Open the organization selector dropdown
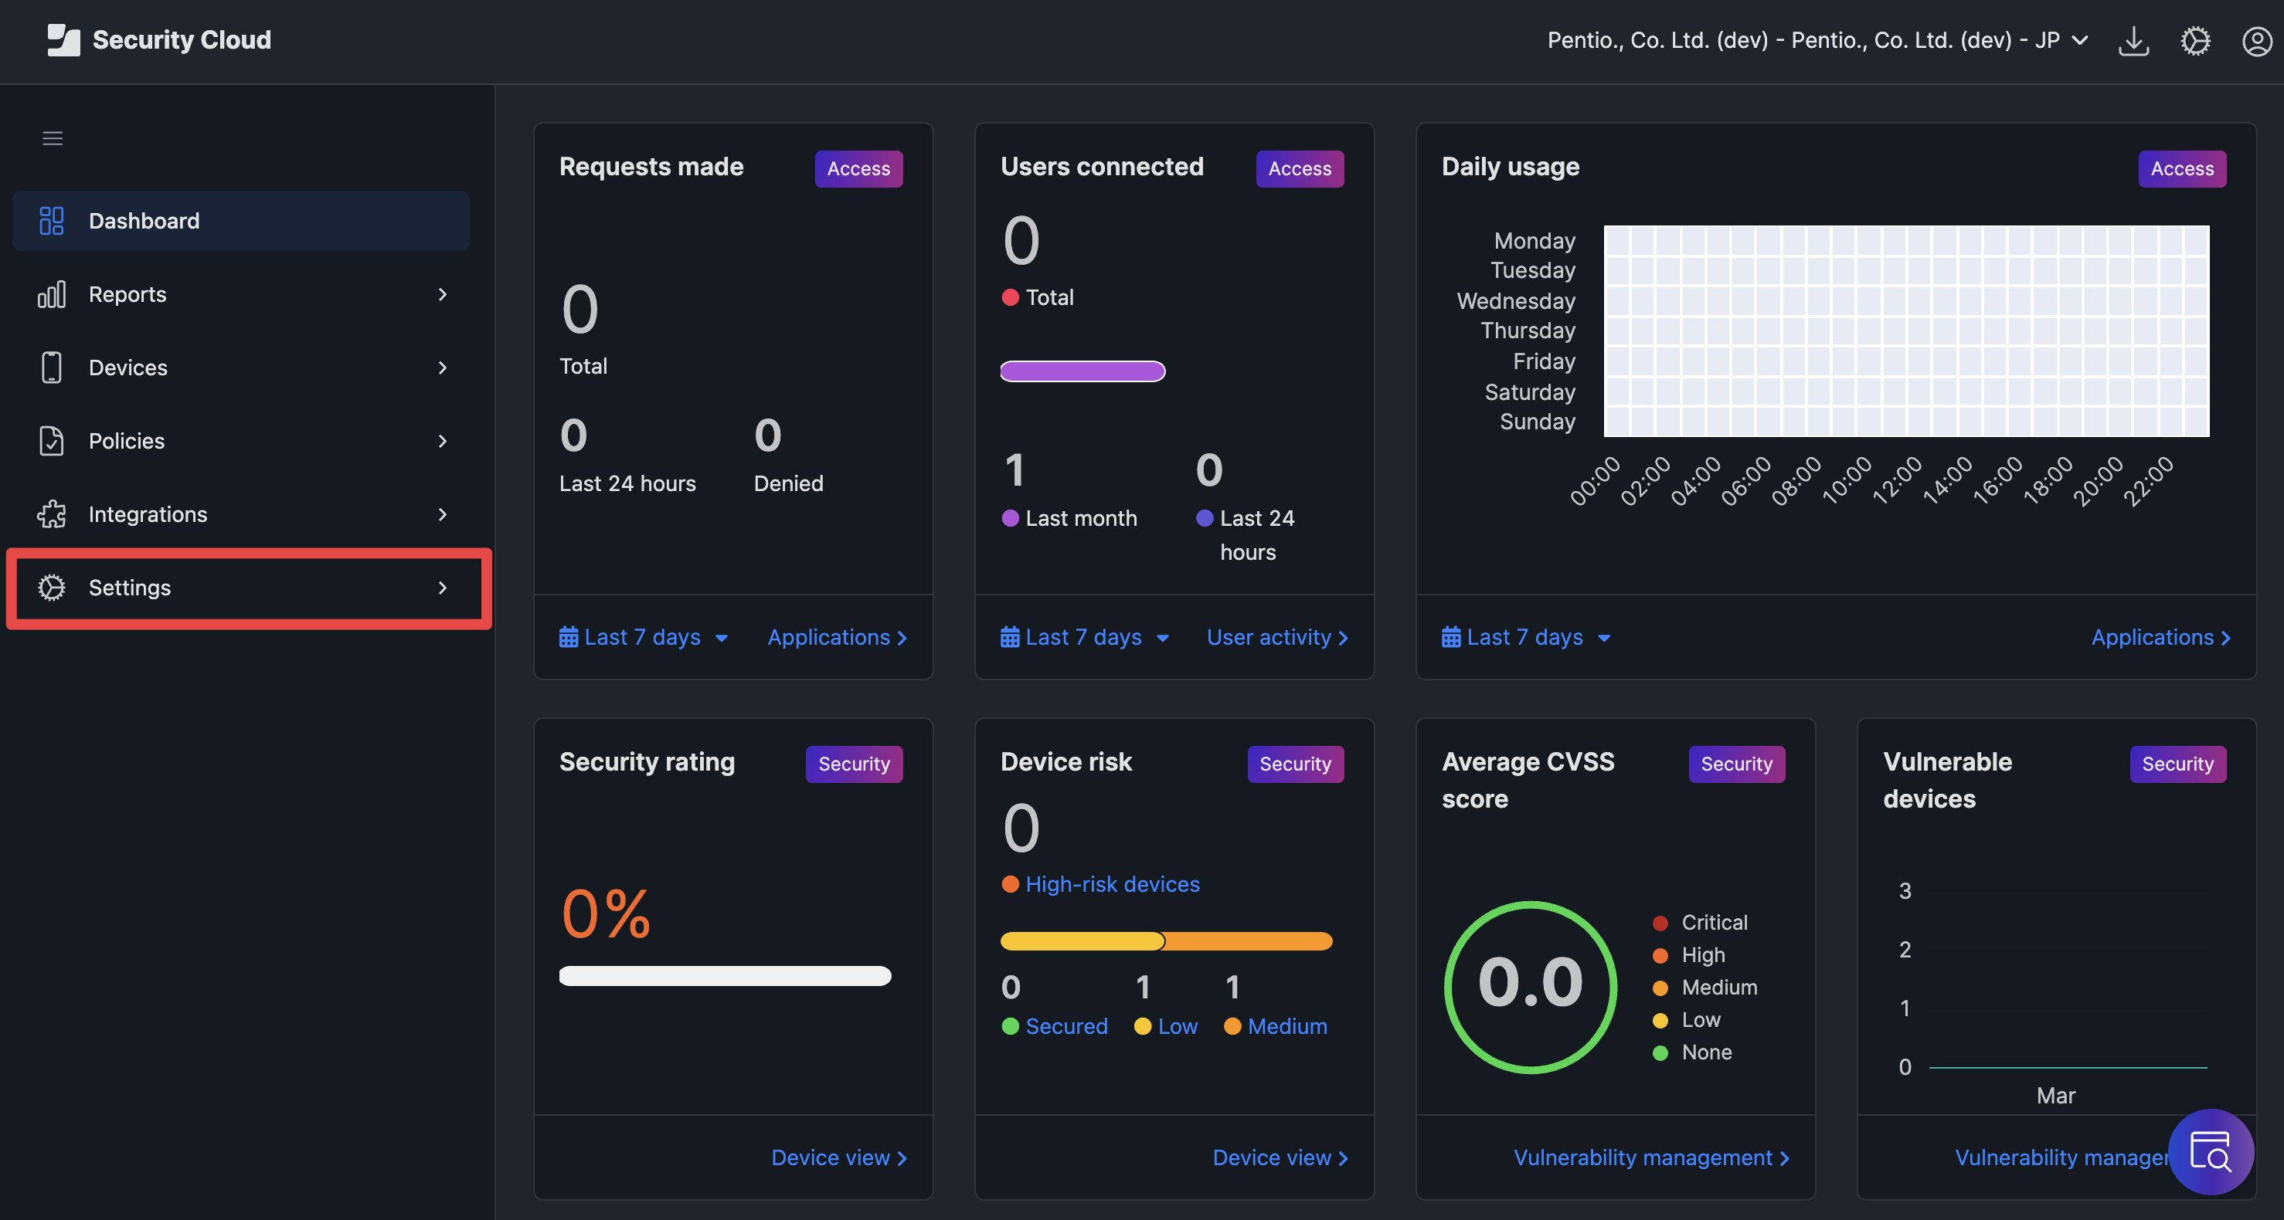The image size is (2284, 1220). click(x=1817, y=41)
